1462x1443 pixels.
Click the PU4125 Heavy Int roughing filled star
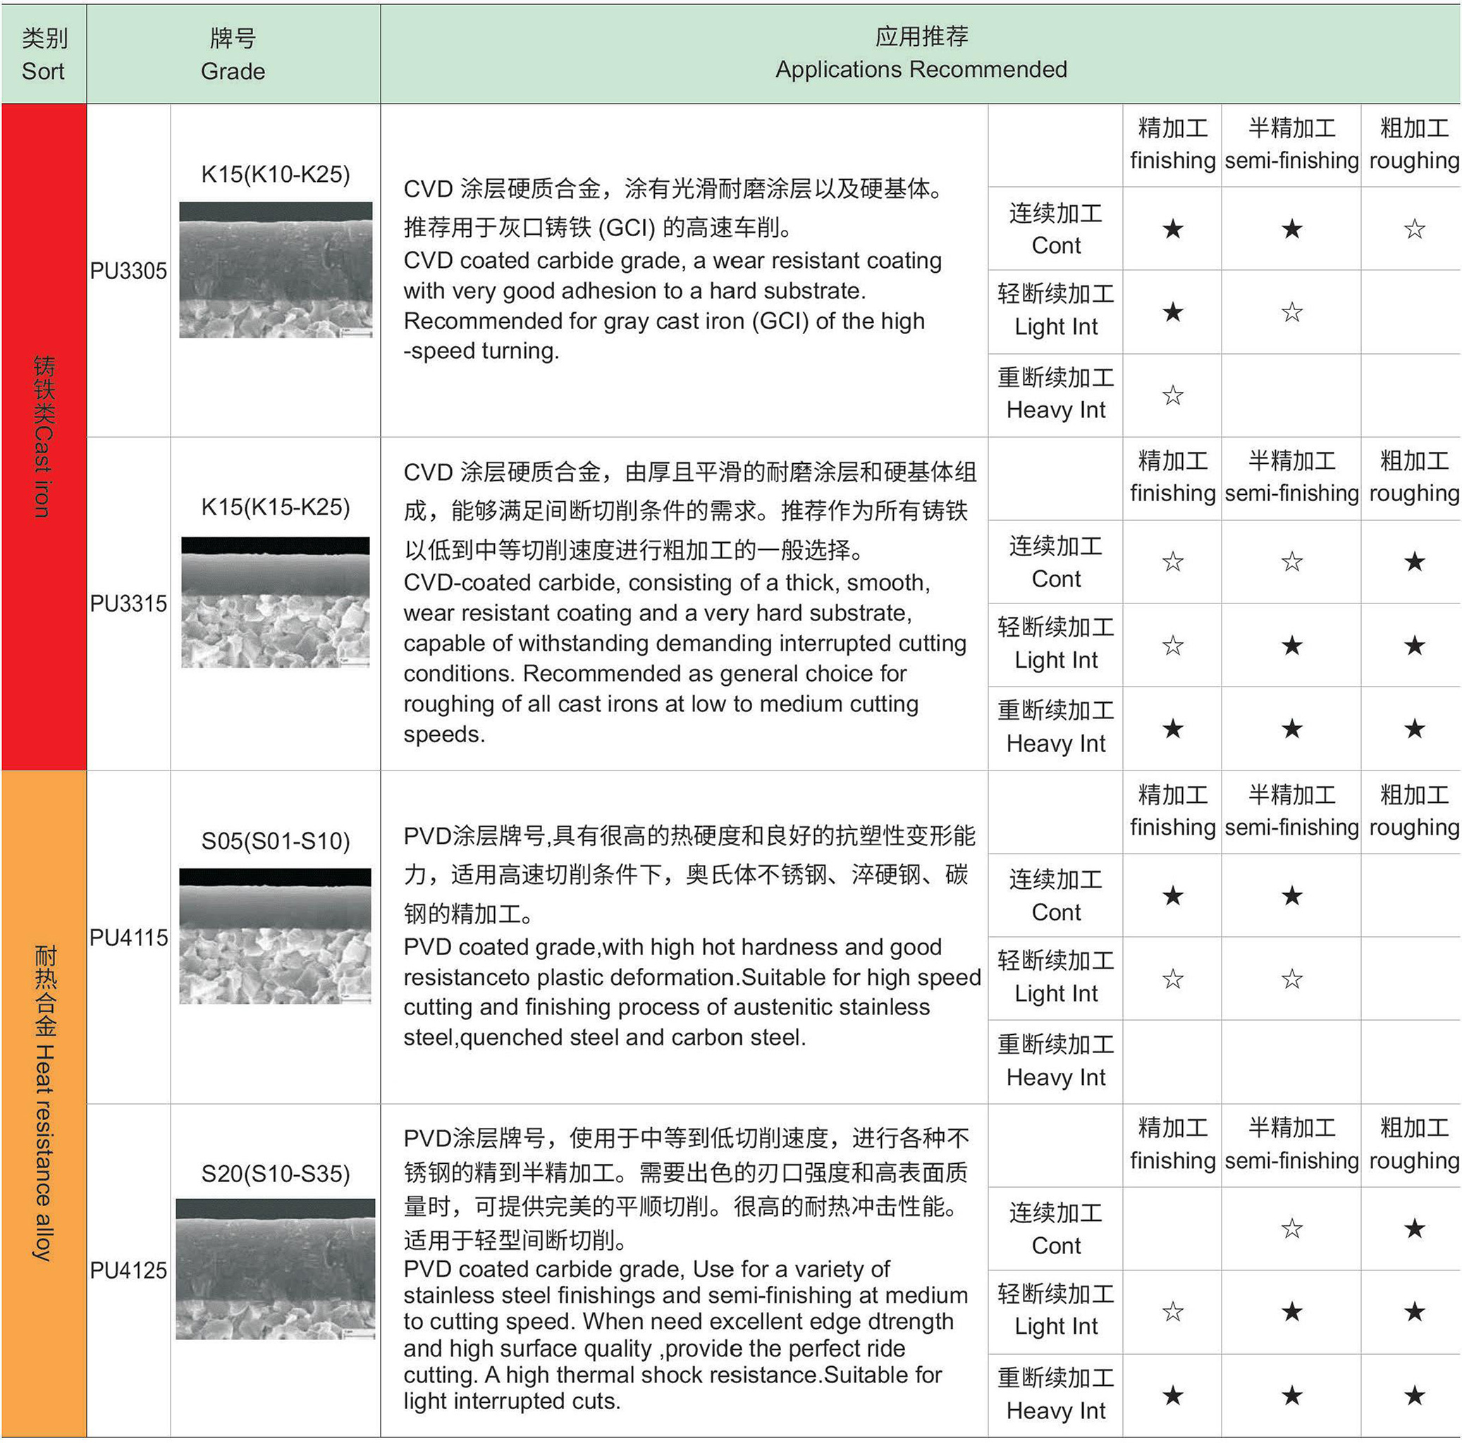(x=1413, y=1395)
